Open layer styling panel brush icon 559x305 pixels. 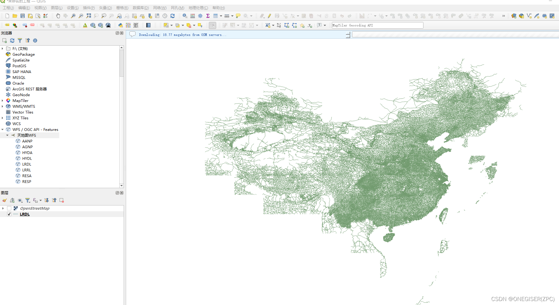[4, 200]
